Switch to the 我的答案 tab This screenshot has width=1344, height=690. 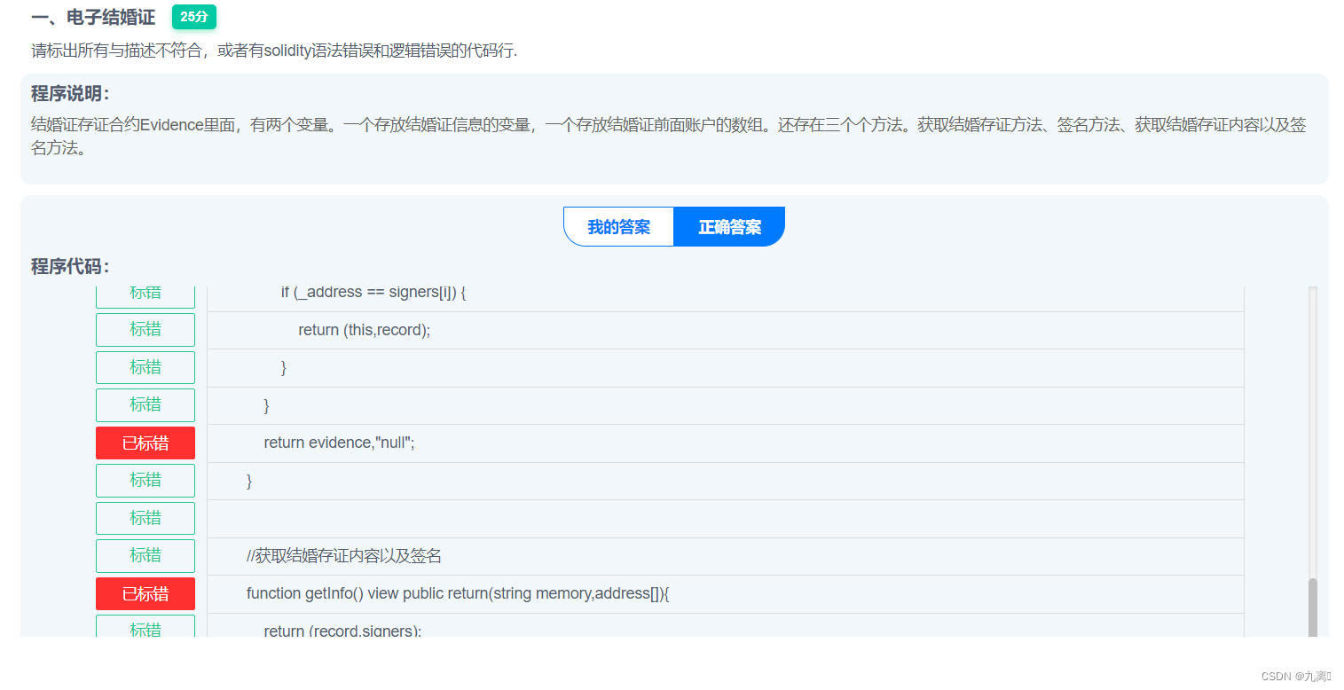pyautogui.click(x=619, y=227)
